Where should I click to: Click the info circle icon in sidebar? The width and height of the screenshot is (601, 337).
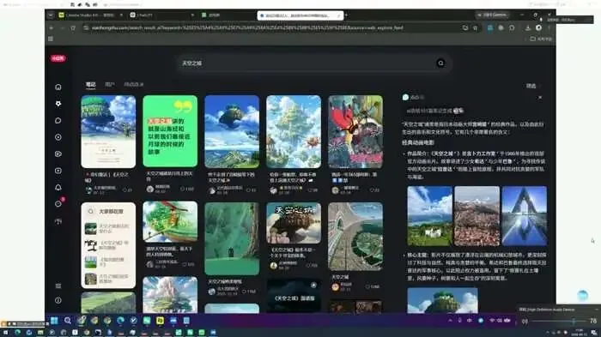(x=58, y=301)
